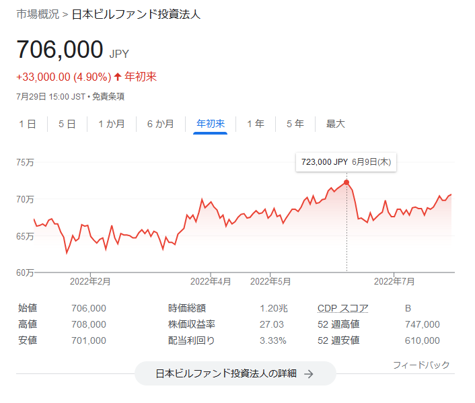Click the 2022年5月 axis label
The height and width of the screenshot is (403, 475).
(x=270, y=281)
